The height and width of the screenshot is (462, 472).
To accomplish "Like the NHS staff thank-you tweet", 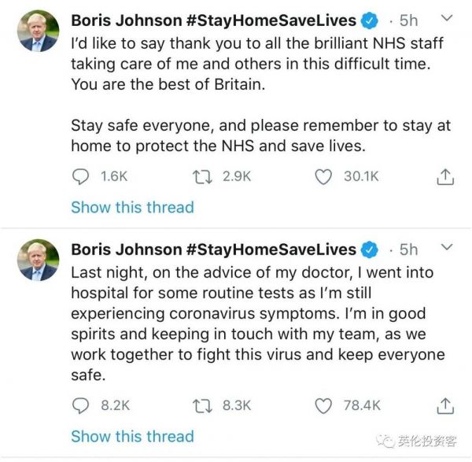I will 323,177.
